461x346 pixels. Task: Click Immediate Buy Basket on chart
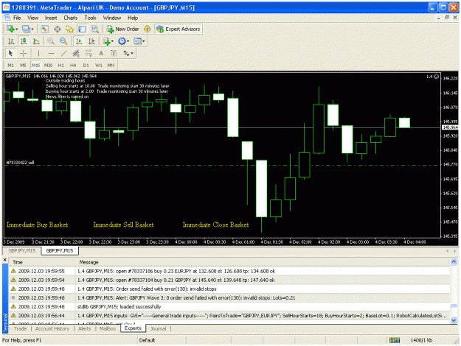pyautogui.click(x=38, y=225)
